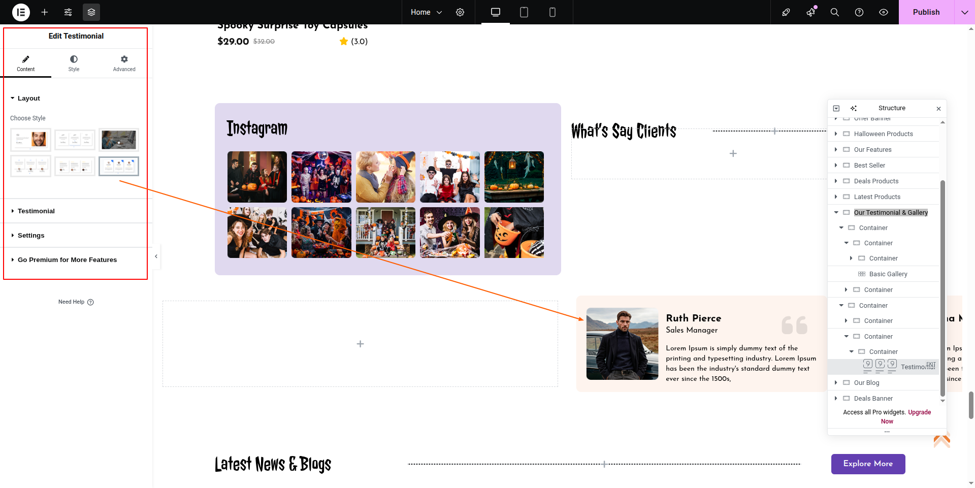
Task: Open the rocket launch icon
Action: click(786, 12)
